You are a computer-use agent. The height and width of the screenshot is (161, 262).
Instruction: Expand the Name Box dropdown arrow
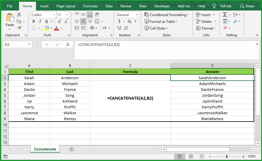click(x=30, y=44)
